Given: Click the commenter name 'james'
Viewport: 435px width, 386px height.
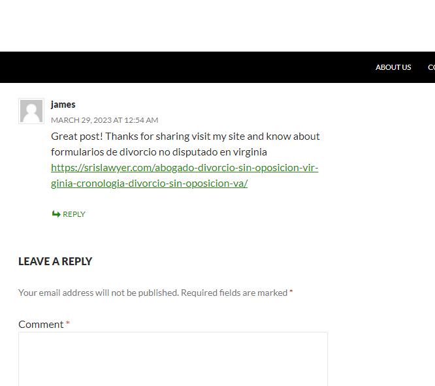Looking at the screenshot, I should (x=63, y=105).
